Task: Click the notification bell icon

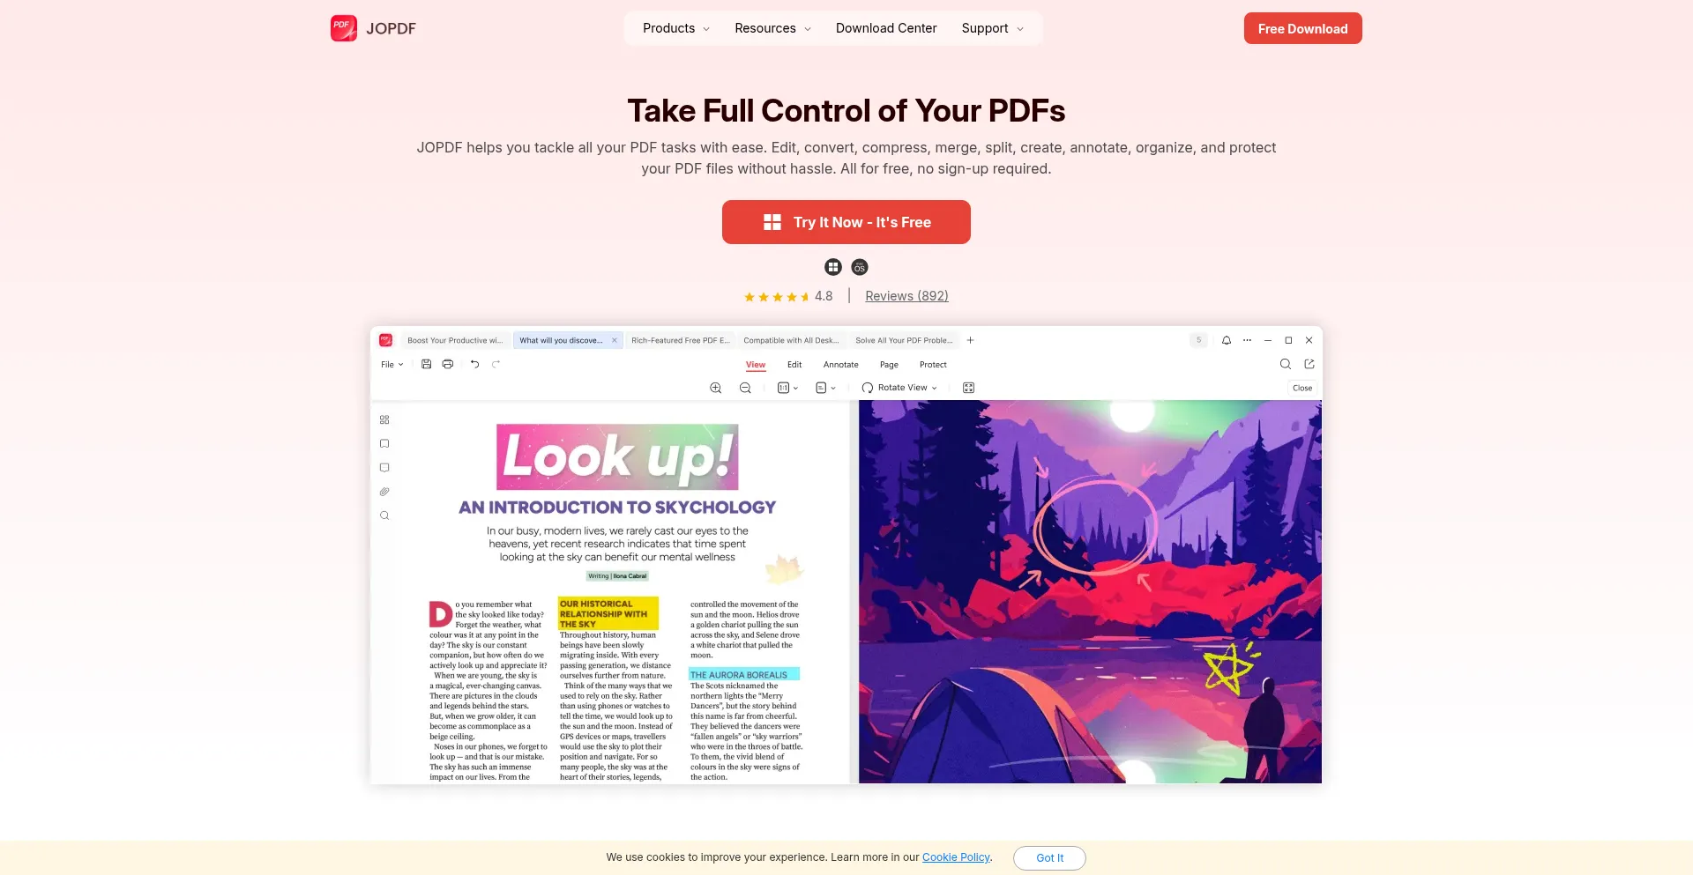Action: point(1226,340)
